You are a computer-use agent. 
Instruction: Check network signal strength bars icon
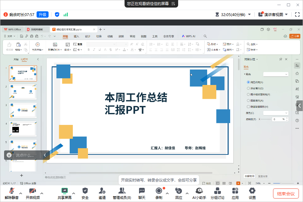coord(66,14)
